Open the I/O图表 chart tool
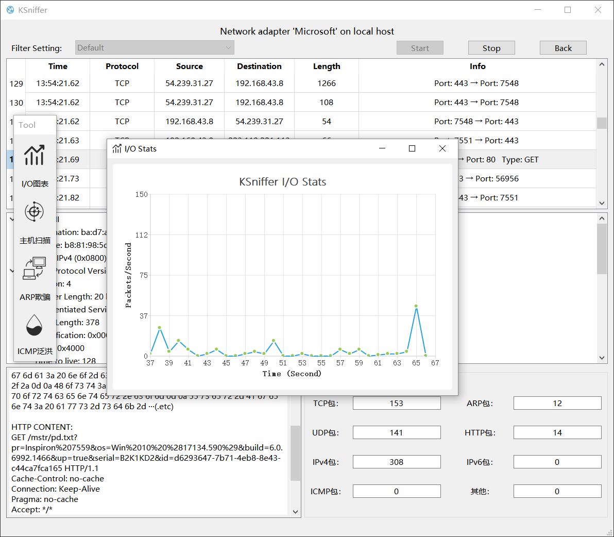The image size is (614, 537). (x=35, y=166)
